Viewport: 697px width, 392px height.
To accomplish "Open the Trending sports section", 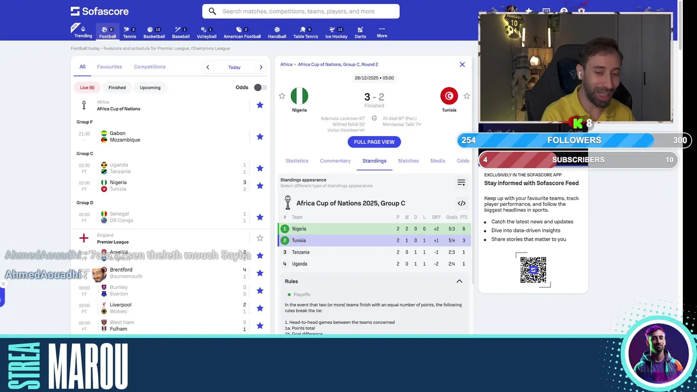I will 83,32.
